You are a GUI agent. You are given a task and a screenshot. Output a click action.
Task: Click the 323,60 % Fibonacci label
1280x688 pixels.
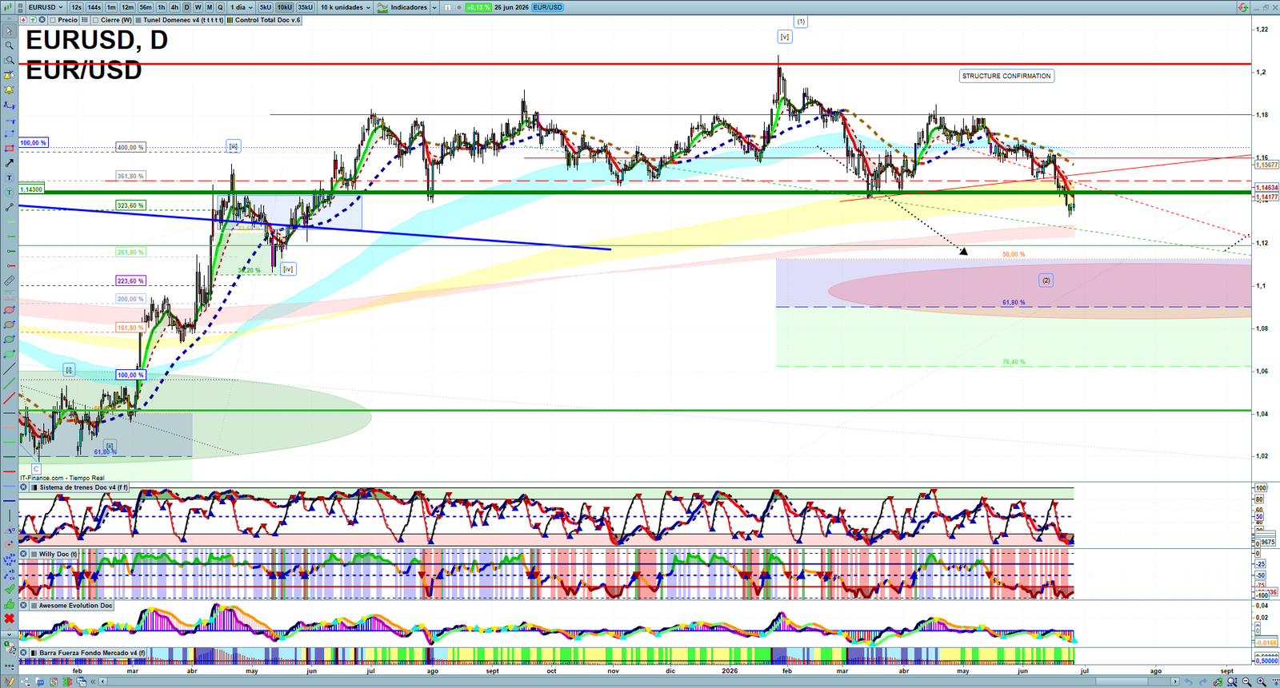coord(130,205)
